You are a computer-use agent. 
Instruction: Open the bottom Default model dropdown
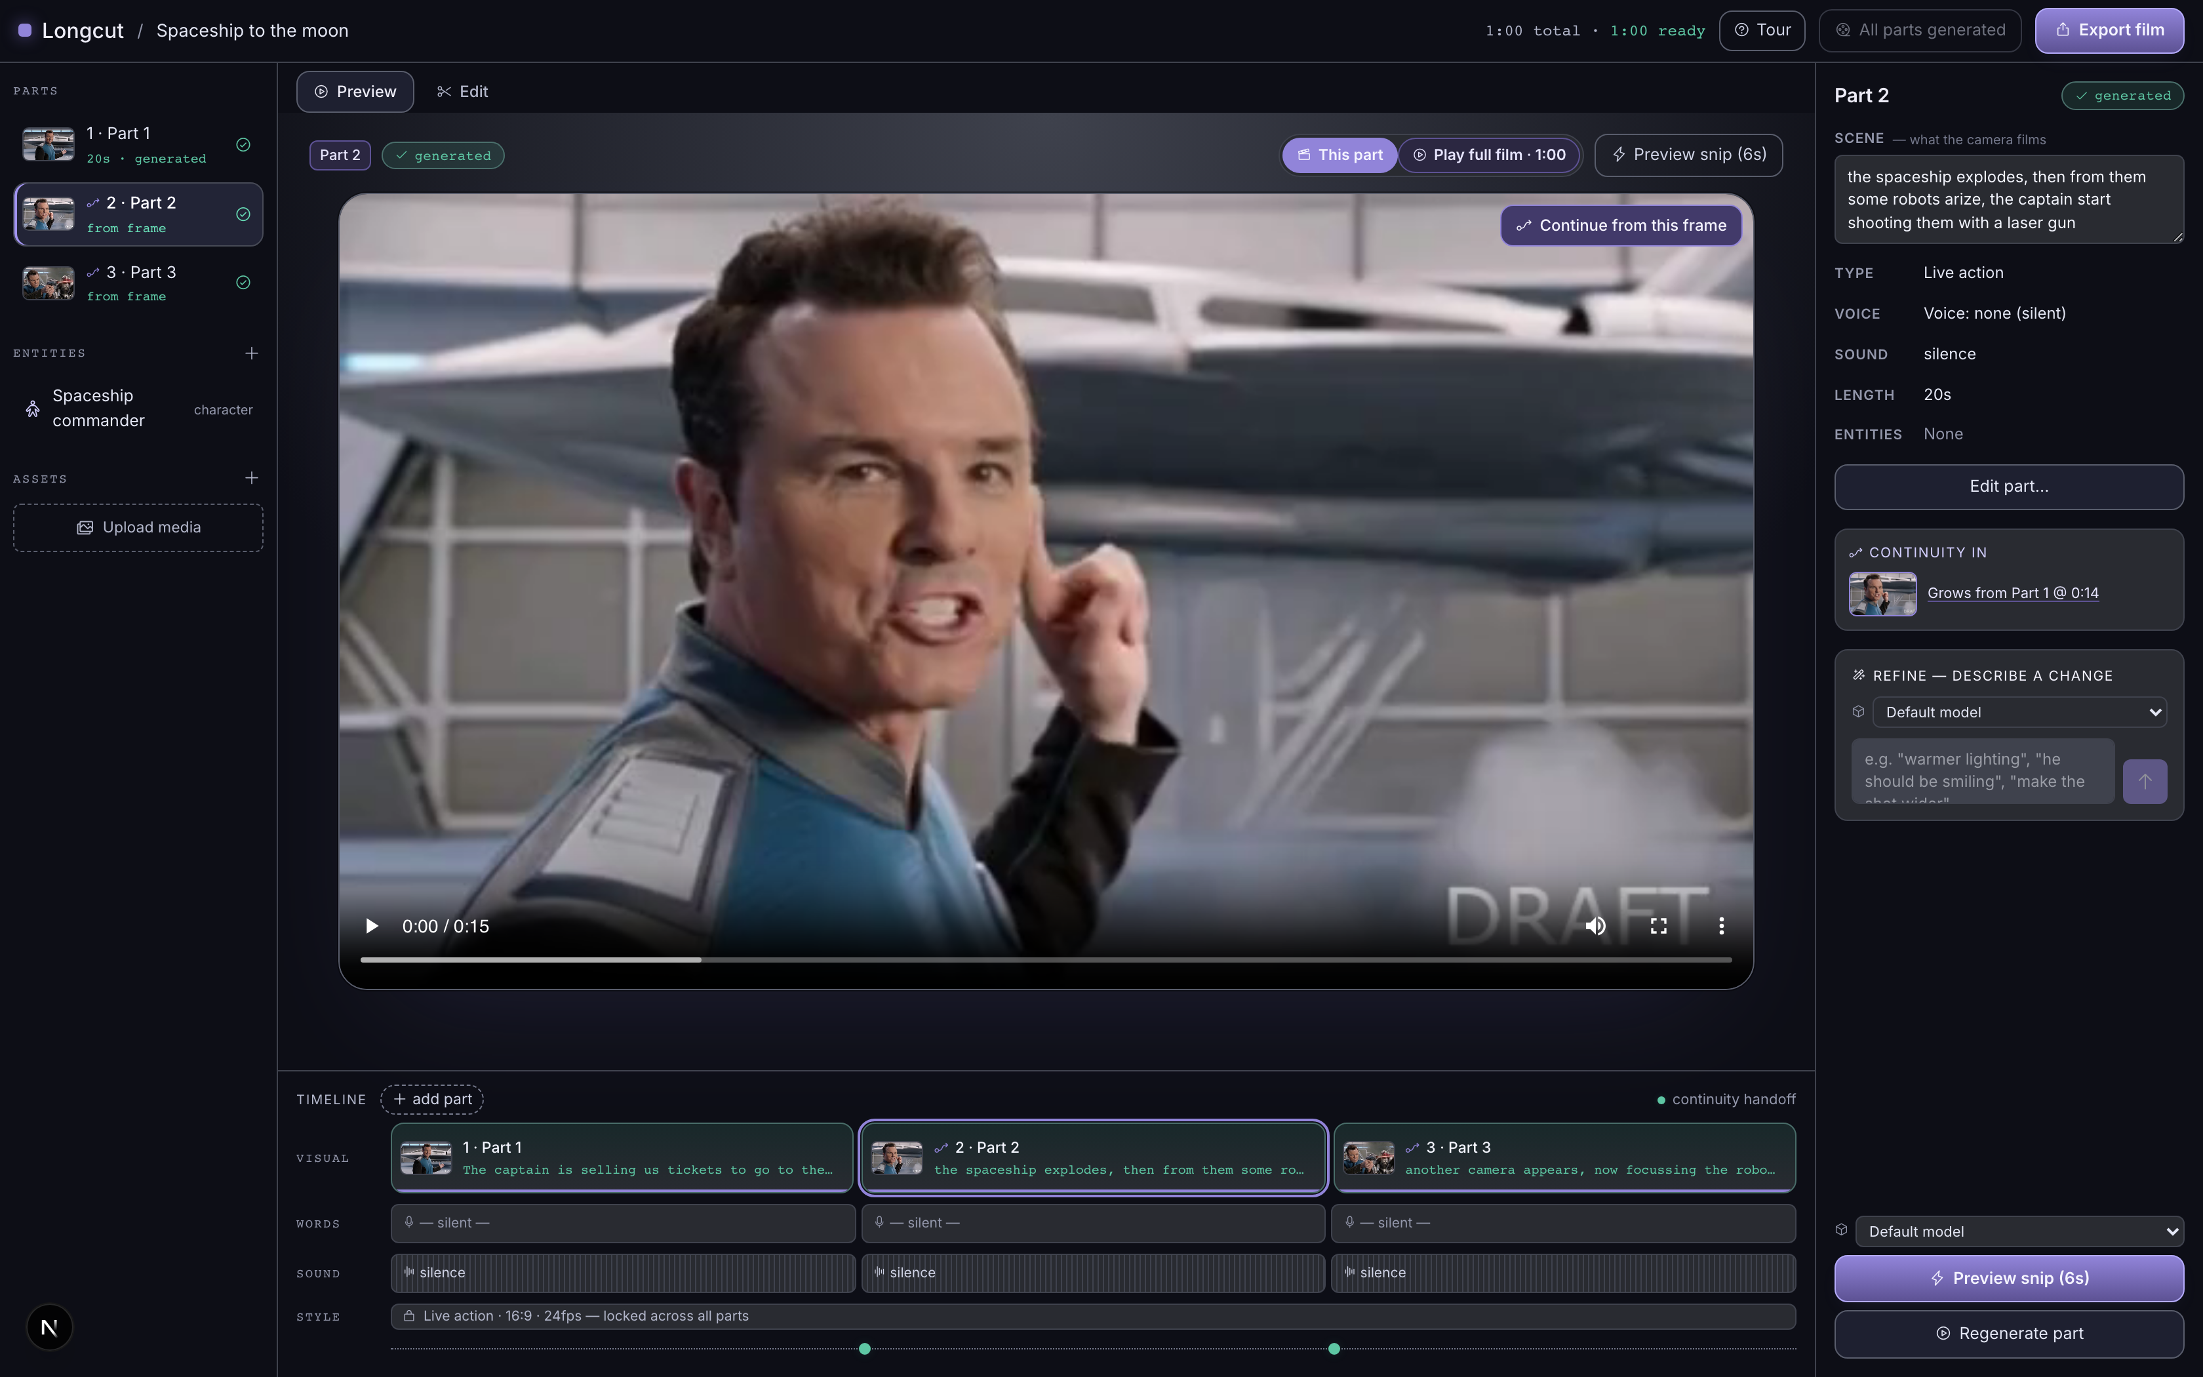[x=2019, y=1231]
